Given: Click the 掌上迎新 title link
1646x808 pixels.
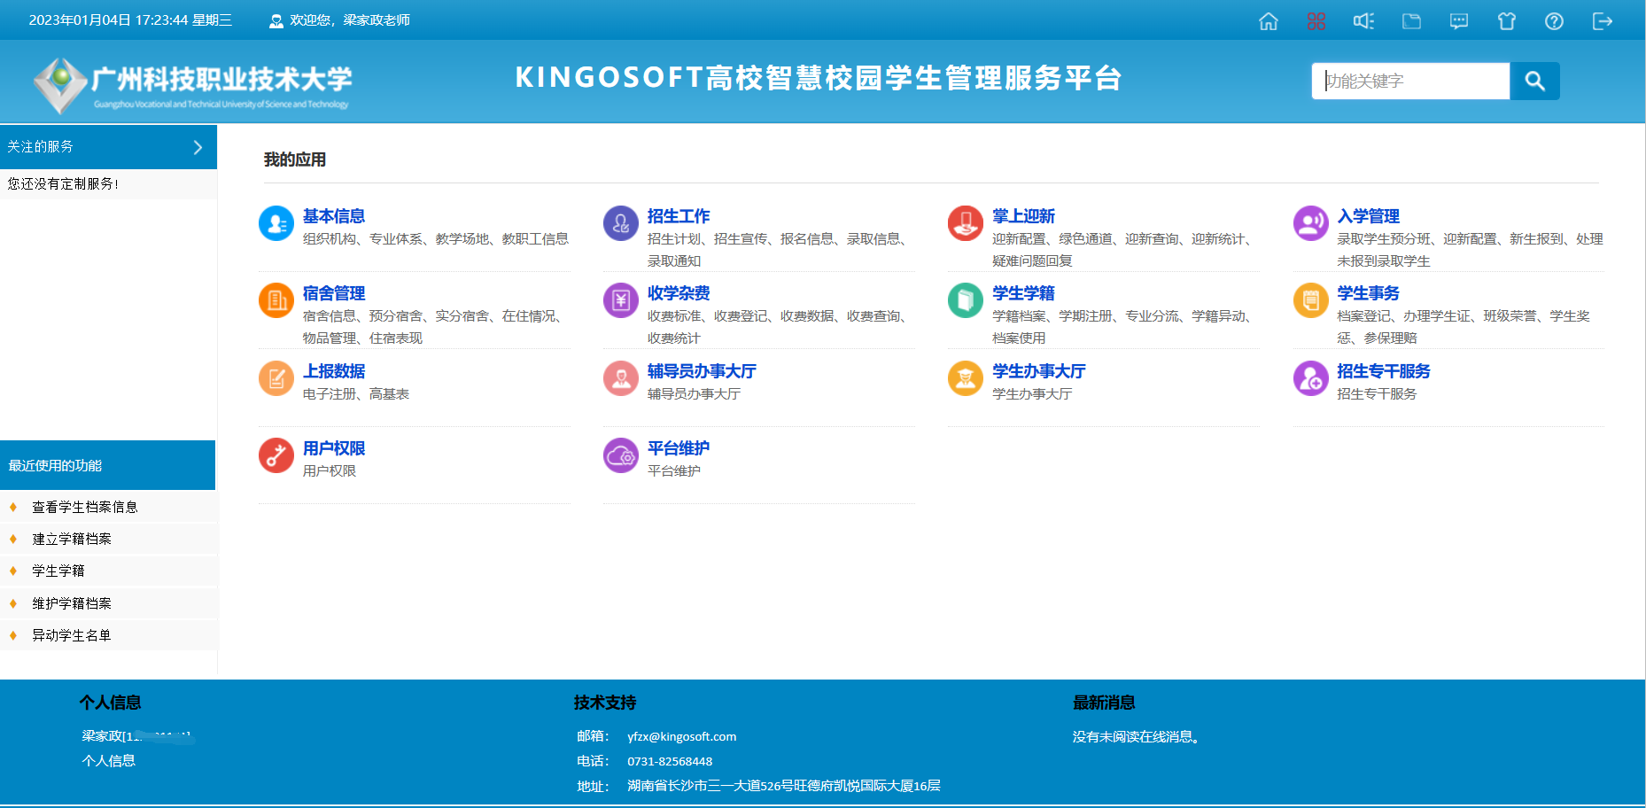Looking at the screenshot, I should point(1023,216).
